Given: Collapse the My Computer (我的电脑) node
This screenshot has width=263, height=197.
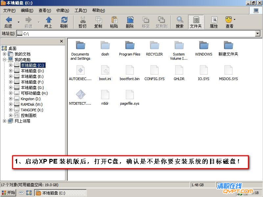Looking at the screenshot, I should click(x=4, y=59).
